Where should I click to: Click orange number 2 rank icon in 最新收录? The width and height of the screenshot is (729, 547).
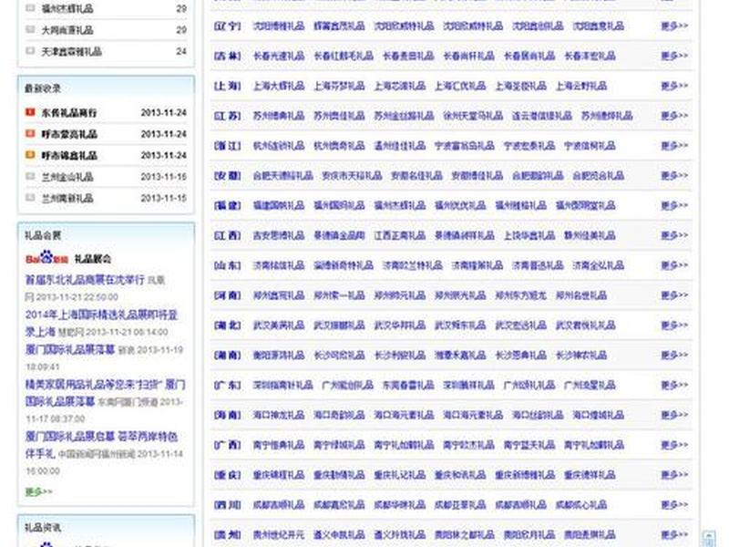click(30, 133)
